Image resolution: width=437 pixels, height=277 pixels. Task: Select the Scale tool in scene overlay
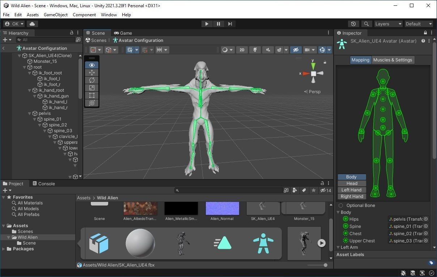tap(92, 88)
